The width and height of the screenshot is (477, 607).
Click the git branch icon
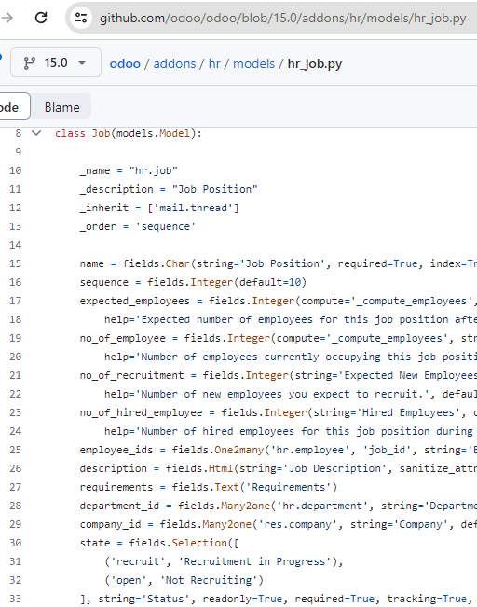click(30, 62)
